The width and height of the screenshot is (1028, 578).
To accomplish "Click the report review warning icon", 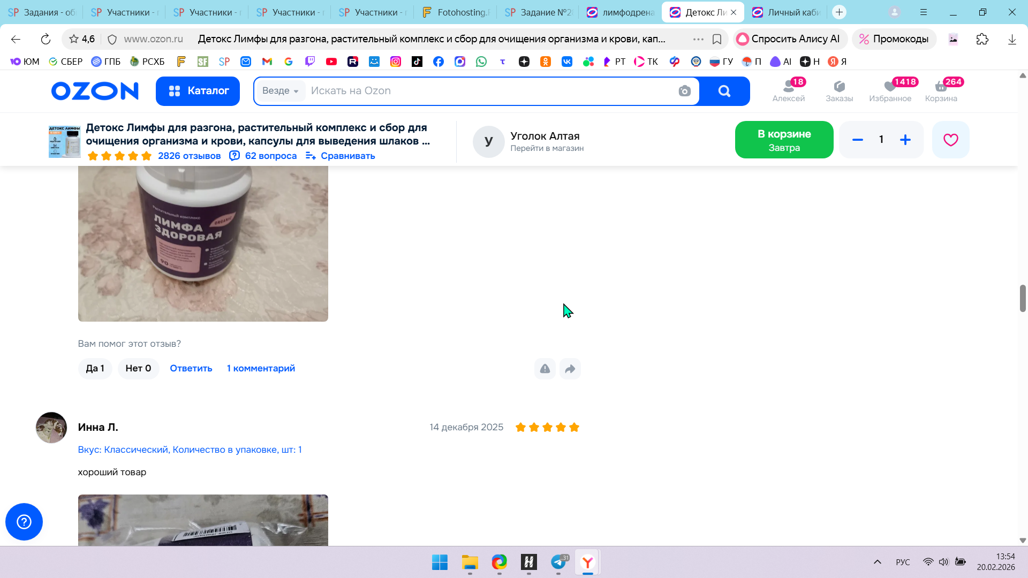I will [x=545, y=369].
